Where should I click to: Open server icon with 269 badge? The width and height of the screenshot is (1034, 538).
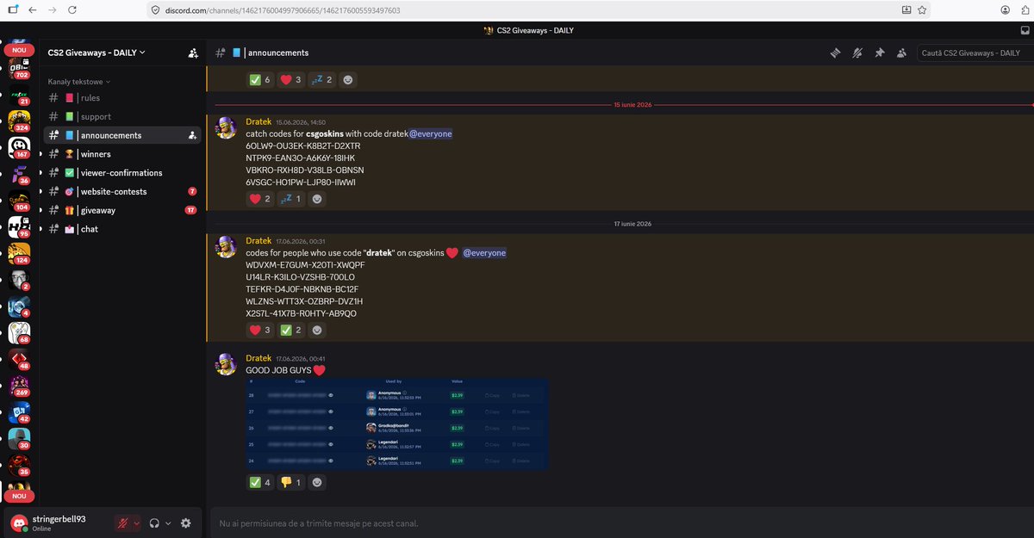tap(19, 386)
